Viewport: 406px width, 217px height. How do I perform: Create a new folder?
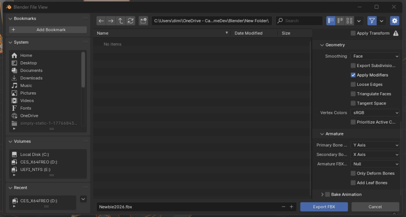[143, 21]
